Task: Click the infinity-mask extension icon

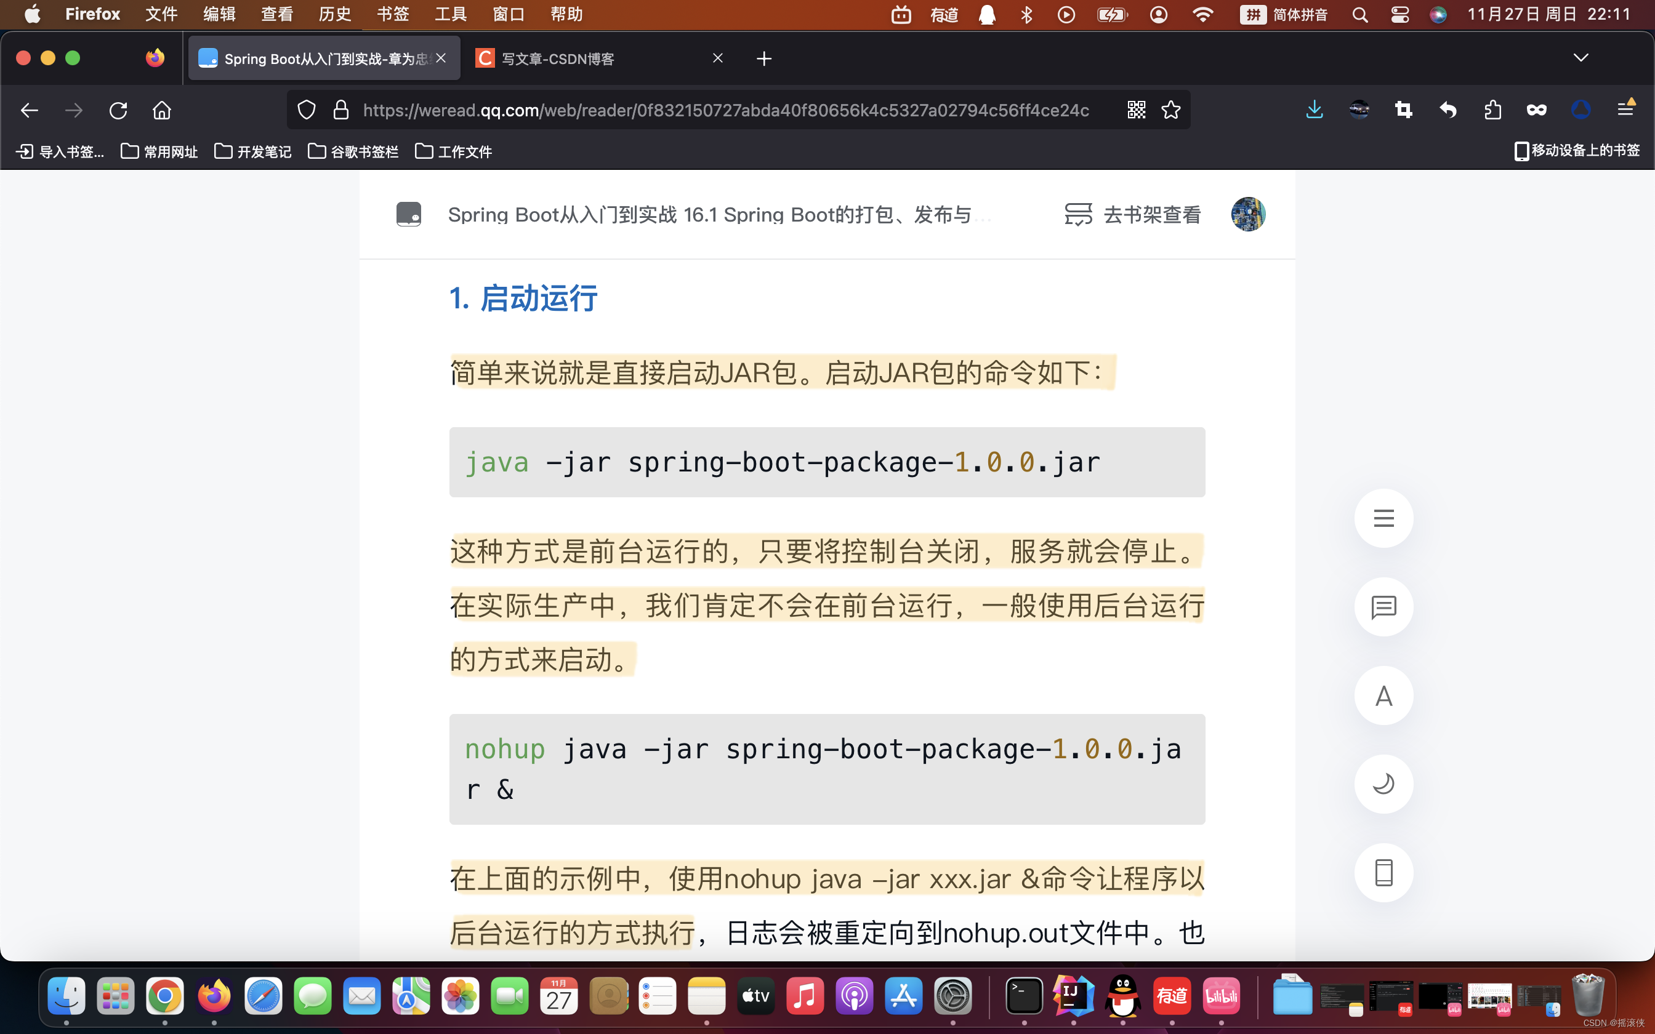Action: tap(1537, 110)
